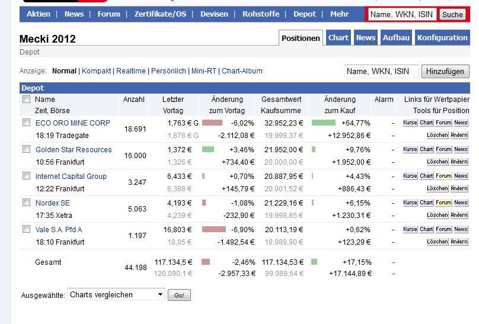479x324 pixels.
Task: Open the News item in top navigation
Action: pos(74,14)
